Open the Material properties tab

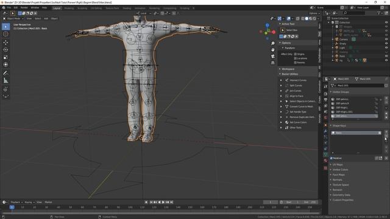pos(325,161)
